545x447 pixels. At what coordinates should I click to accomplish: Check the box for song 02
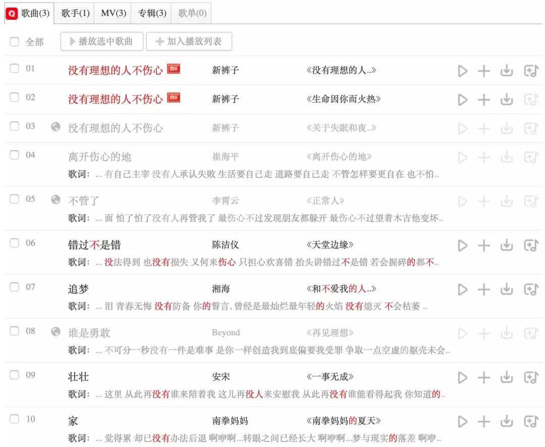click(x=14, y=97)
